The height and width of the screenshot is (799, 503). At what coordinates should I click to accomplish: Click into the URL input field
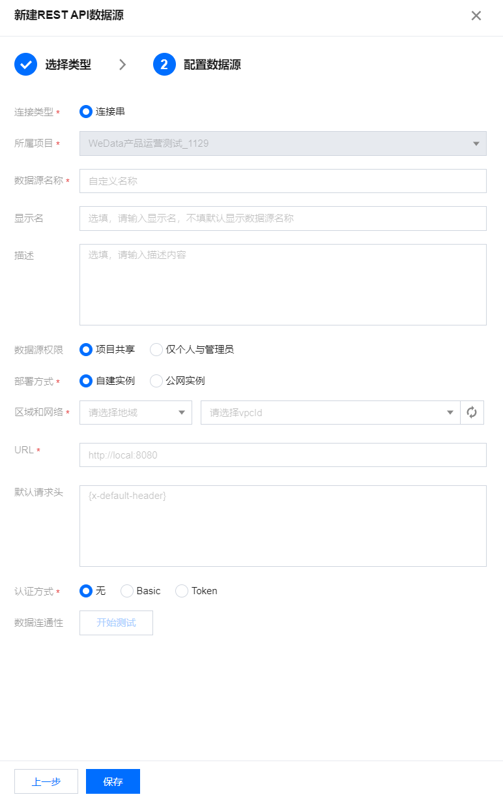[283, 455]
